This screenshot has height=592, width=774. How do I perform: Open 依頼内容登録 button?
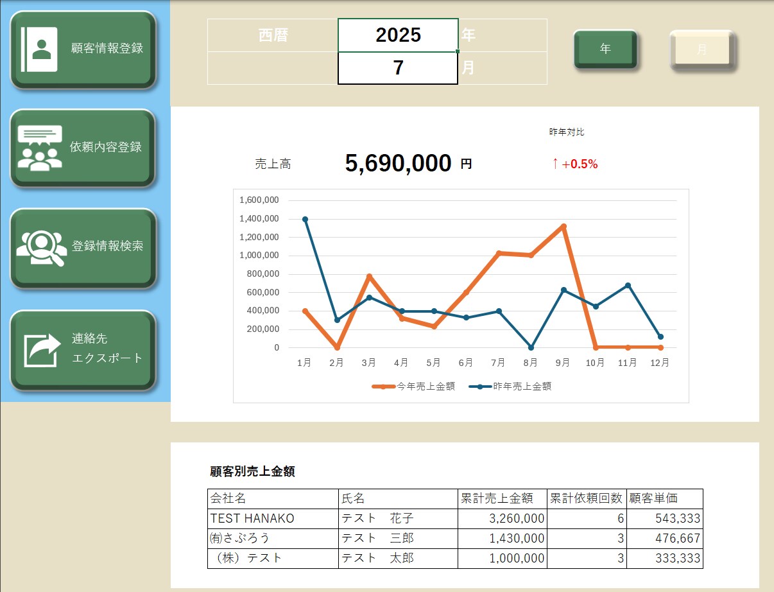pyautogui.click(x=83, y=148)
